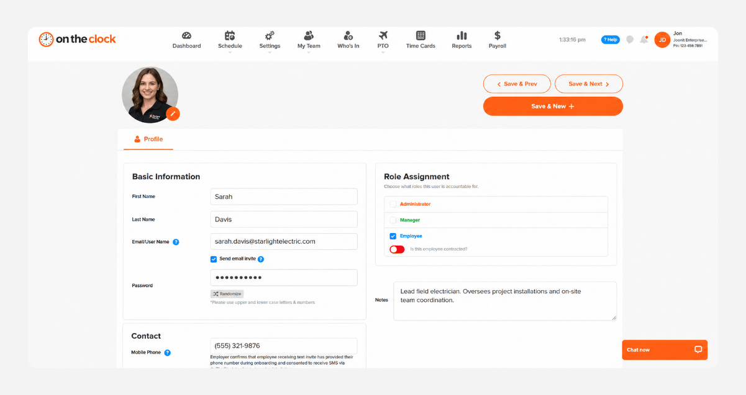Click the Send email invite help icon
The image size is (746, 395).
261,259
